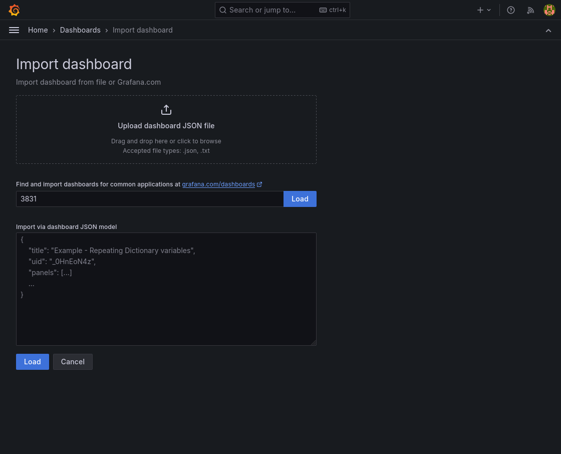Focus the dashboard ID field containing 3831
Viewport: 561px width, 454px height.
[x=149, y=199]
